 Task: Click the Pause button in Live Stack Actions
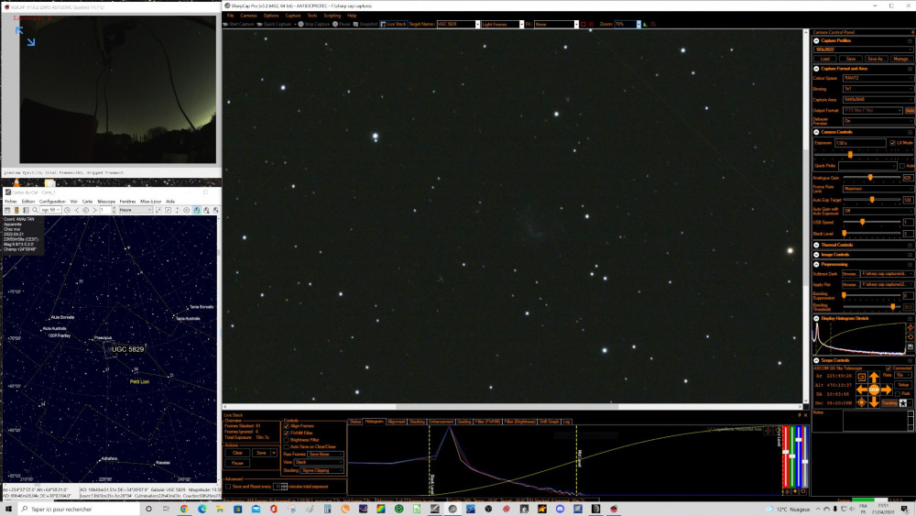click(237, 463)
